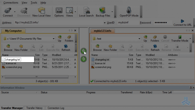Expand the Views dropdown arrow
Screen dimensions: 195x110
click(75, 12)
